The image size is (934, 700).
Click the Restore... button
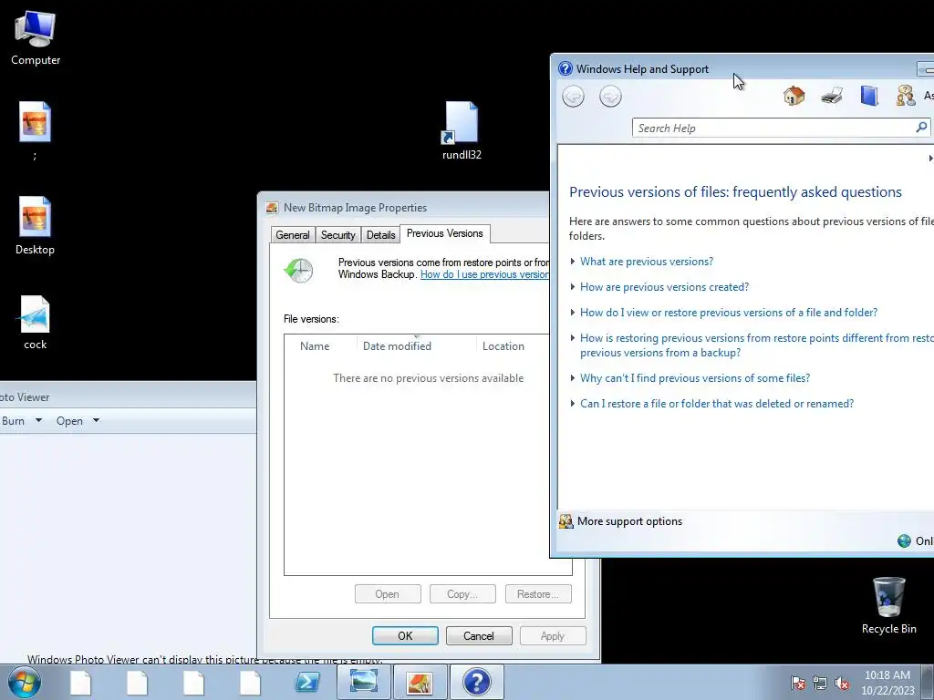coord(538,594)
